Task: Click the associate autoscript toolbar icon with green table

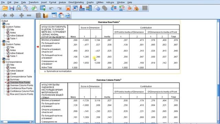Action: [x=122, y=8]
